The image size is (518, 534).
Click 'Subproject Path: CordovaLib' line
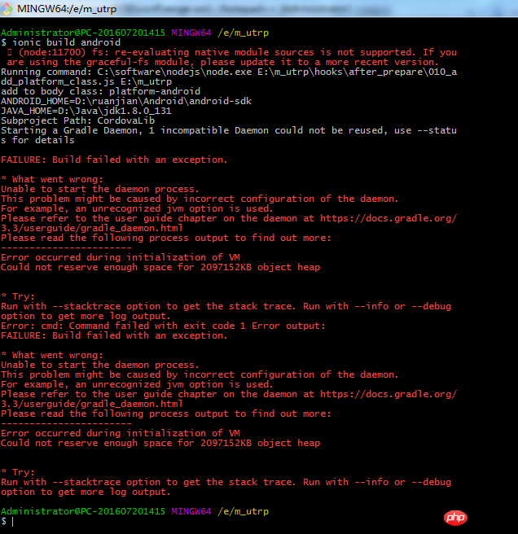coord(77,120)
